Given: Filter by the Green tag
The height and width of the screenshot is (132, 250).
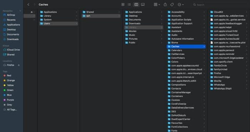Looking at the screenshot, I should (10, 90).
